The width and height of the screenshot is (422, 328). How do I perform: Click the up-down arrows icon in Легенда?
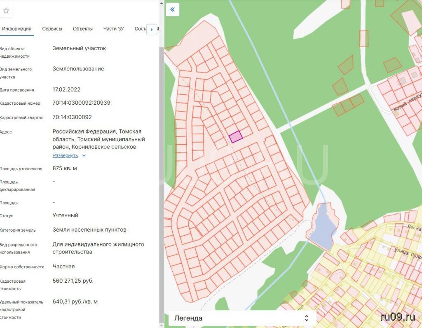pos(306,318)
